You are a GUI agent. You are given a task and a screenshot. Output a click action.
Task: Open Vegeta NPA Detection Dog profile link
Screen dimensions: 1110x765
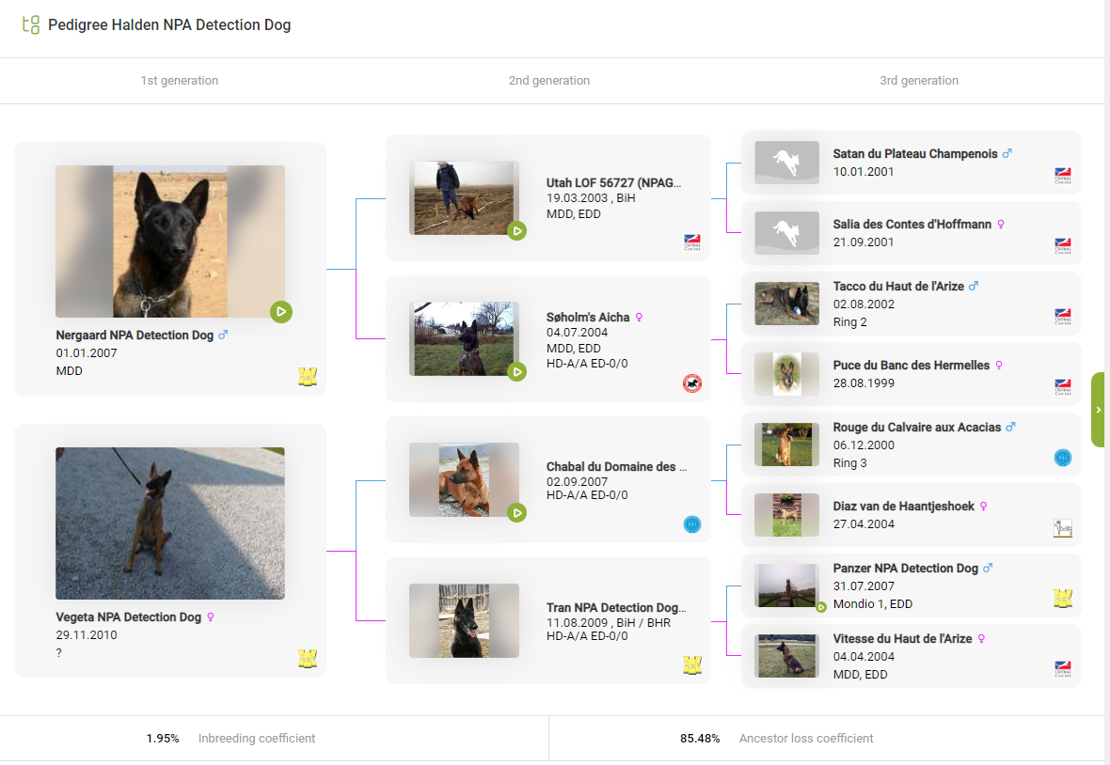(129, 617)
